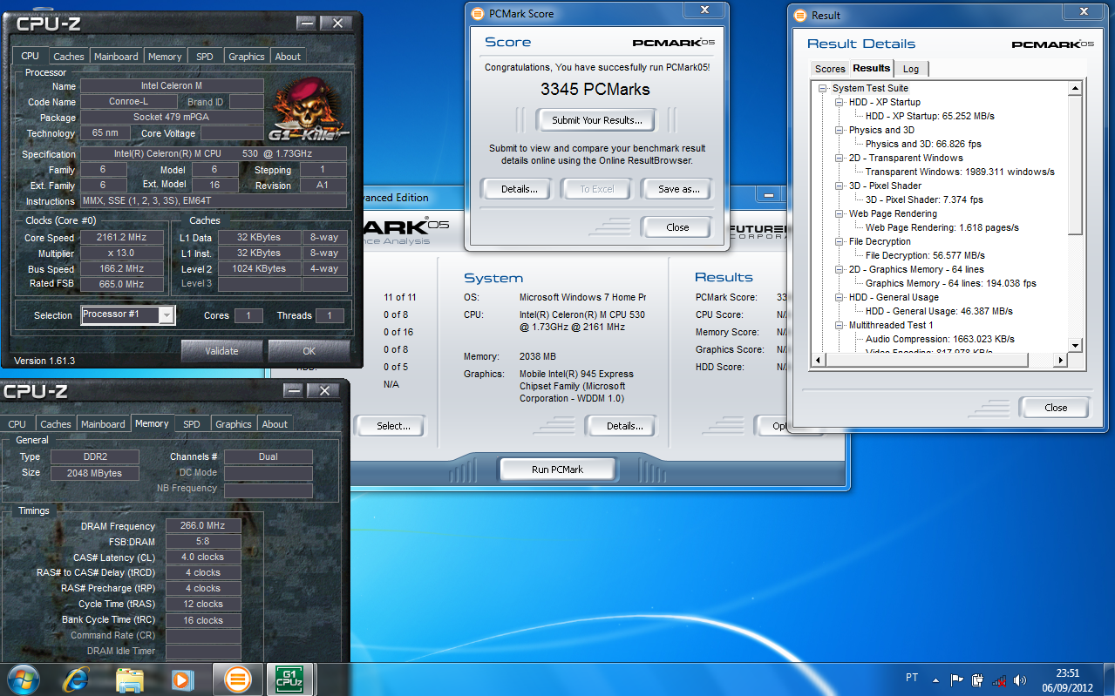Open About tab in lower CPU-Z window
This screenshot has width=1115, height=696.
275,424
